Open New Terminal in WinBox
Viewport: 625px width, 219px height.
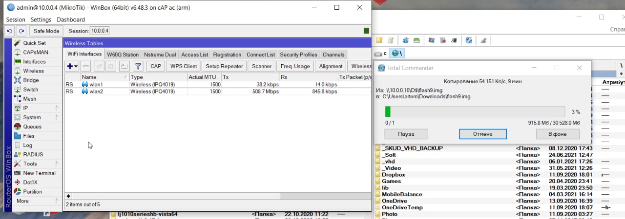click(x=39, y=173)
